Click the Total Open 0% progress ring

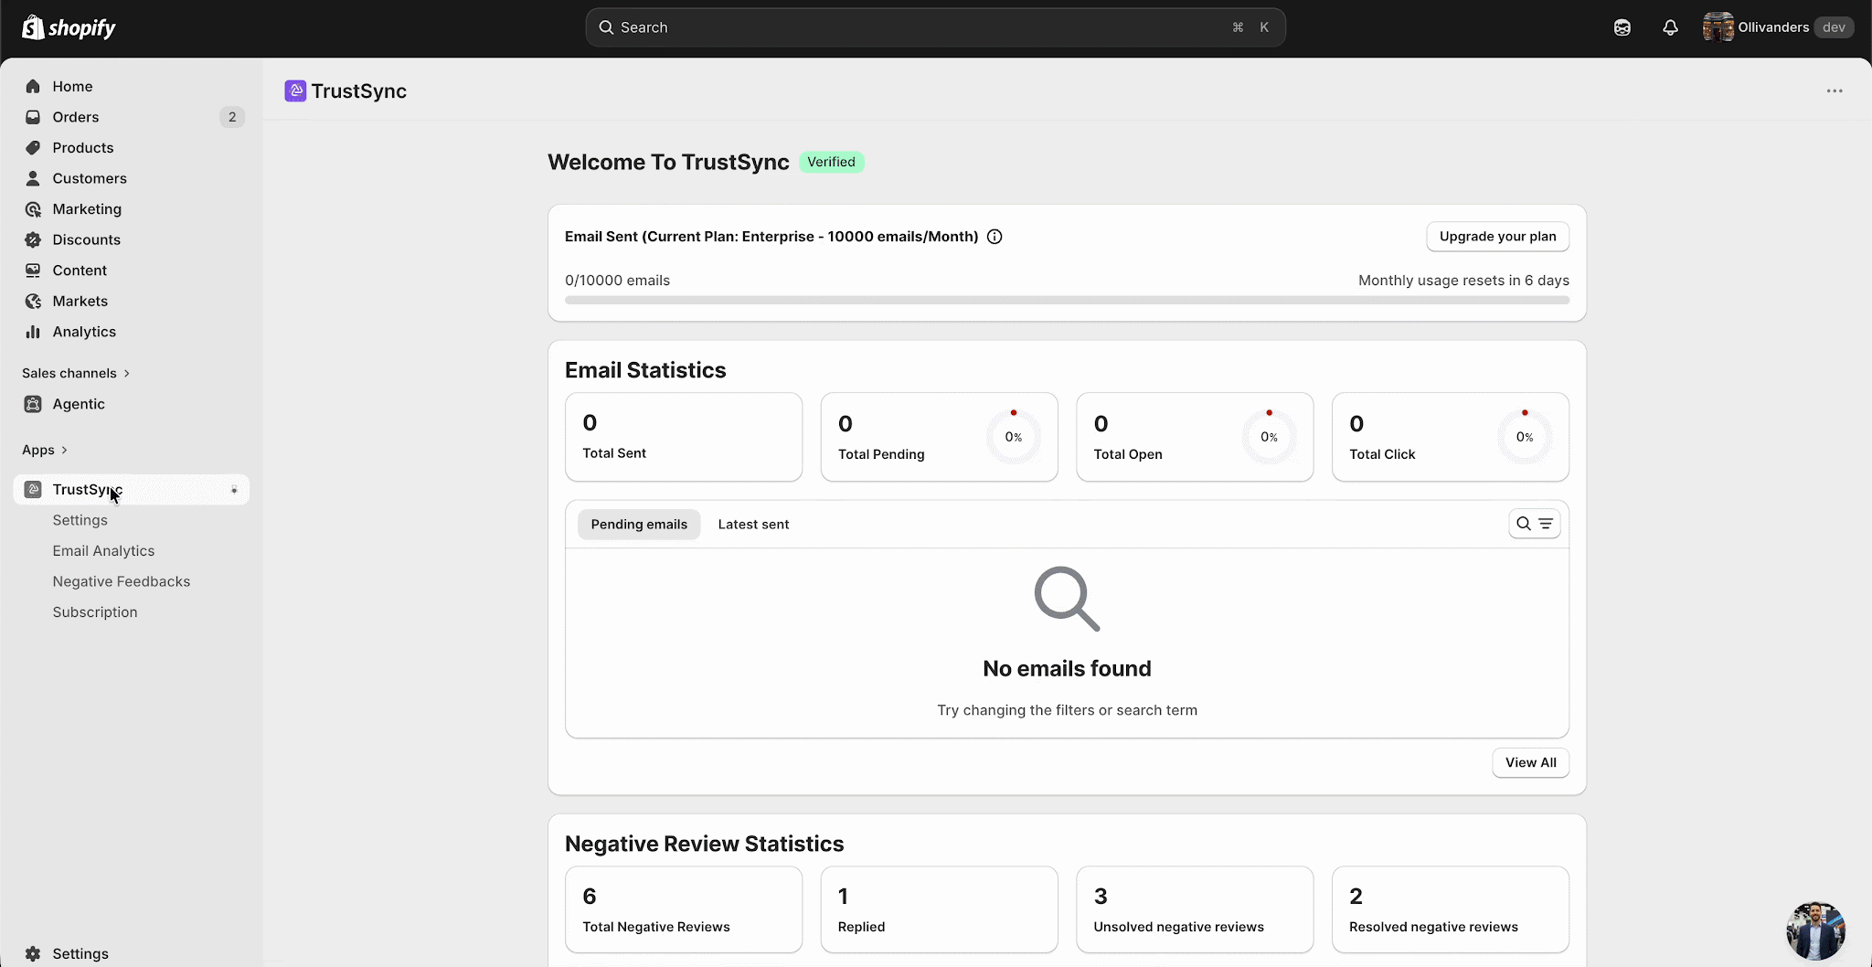click(x=1269, y=437)
